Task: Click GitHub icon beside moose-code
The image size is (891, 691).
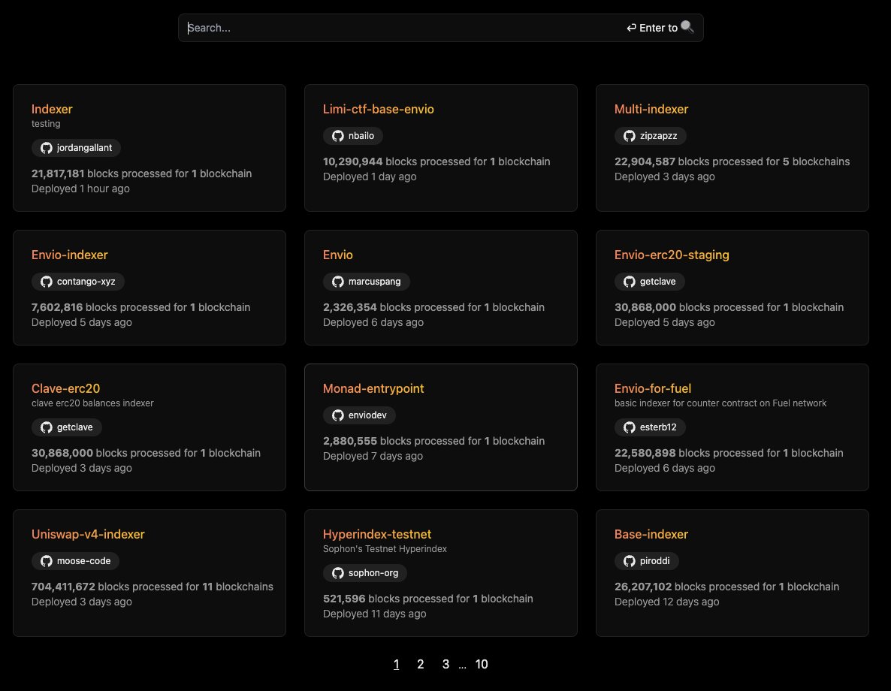Action: pyautogui.click(x=47, y=561)
